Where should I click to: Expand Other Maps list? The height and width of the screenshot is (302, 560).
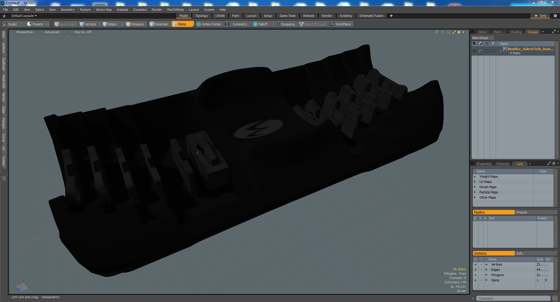pos(475,197)
